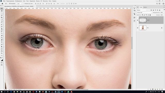The image size is (165, 93).
Task: Click the foreground color swatch
Action: (1, 60)
